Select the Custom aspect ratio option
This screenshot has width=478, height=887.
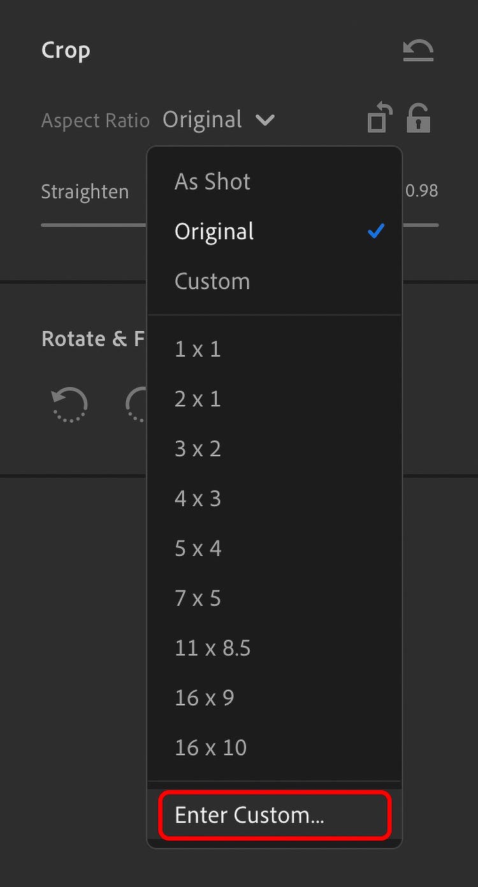[x=212, y=281]
